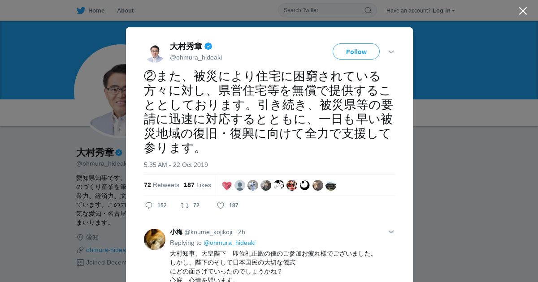View the 72 Retweets list
This screenshot has width=538, height=282.
pos(161,185)
